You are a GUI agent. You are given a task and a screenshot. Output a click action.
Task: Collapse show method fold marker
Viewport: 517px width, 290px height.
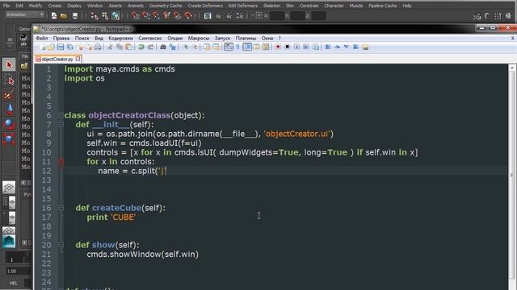click(61, 245)
